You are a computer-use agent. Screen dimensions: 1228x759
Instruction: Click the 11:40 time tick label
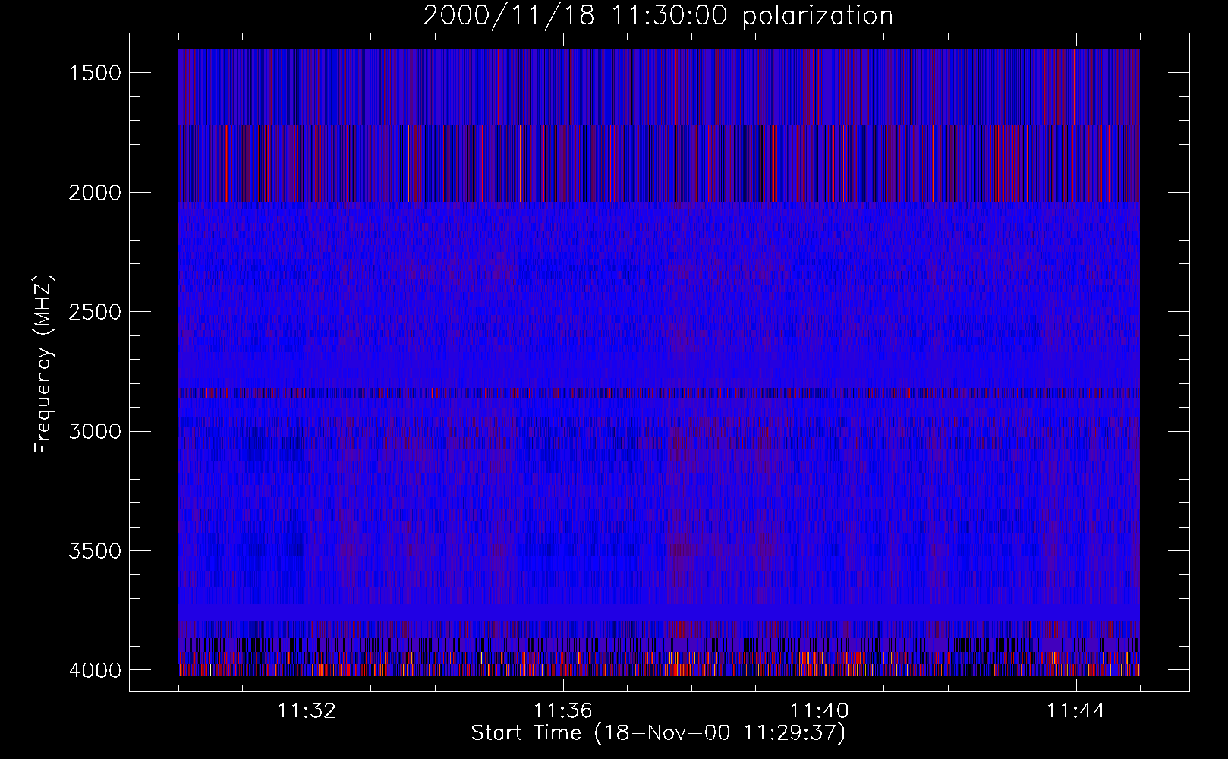(820, 711)
